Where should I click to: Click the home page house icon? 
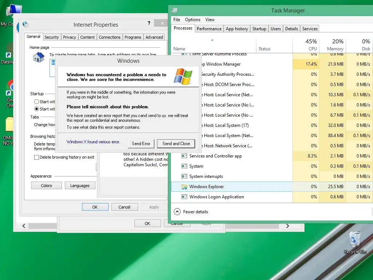click(39, 58)
